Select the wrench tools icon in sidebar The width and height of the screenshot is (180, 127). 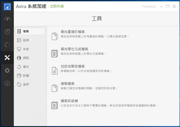7,58
